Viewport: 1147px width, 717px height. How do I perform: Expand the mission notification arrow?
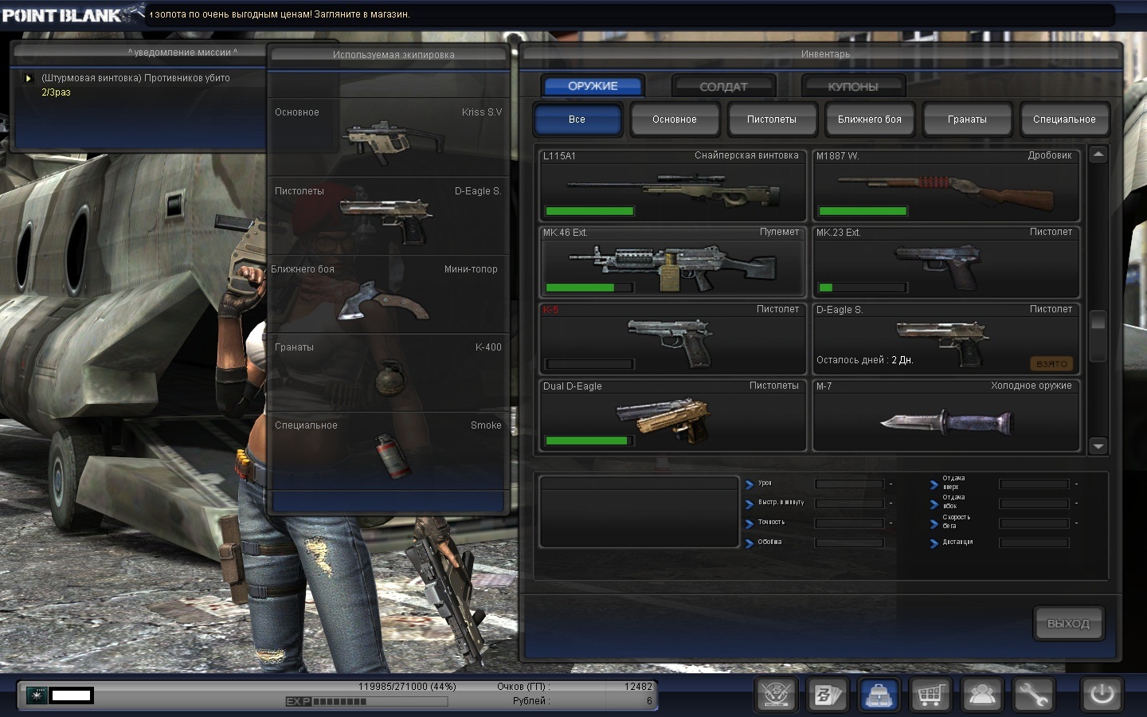coord(29,79)
